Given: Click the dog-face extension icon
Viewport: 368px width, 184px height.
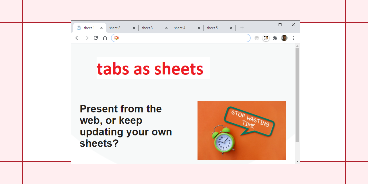Looking at the screenshot, I should tap(266, 38).
